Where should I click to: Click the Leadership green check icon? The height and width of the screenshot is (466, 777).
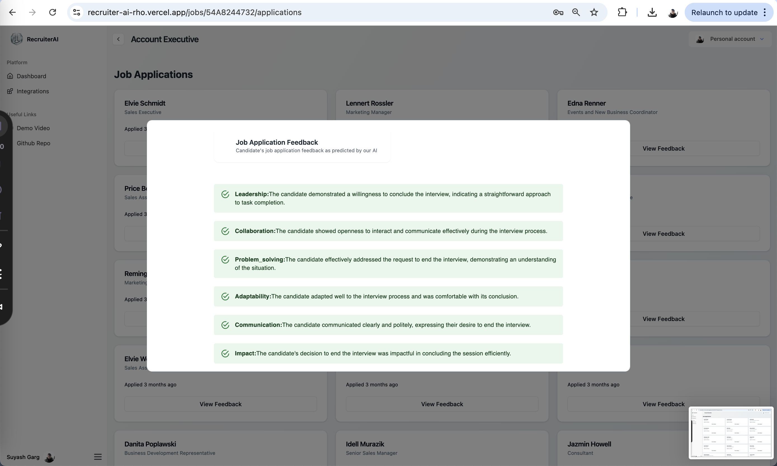tap(225, 194)
